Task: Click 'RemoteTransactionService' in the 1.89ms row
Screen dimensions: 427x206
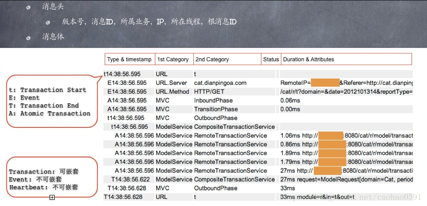Action: click(x=230, y=153)
